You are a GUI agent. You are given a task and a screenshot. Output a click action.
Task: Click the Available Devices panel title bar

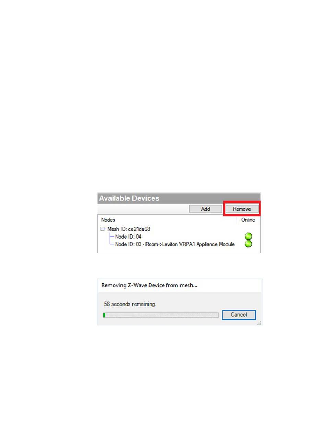[179, 198]
